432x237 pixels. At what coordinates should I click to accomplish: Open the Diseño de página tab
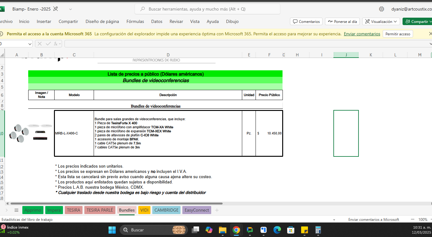point(102,21)
